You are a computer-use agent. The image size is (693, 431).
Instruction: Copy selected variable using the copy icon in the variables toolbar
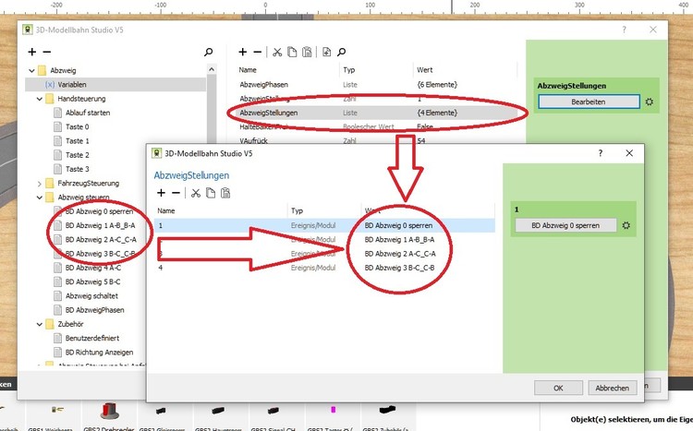click(x=292, y=52)
